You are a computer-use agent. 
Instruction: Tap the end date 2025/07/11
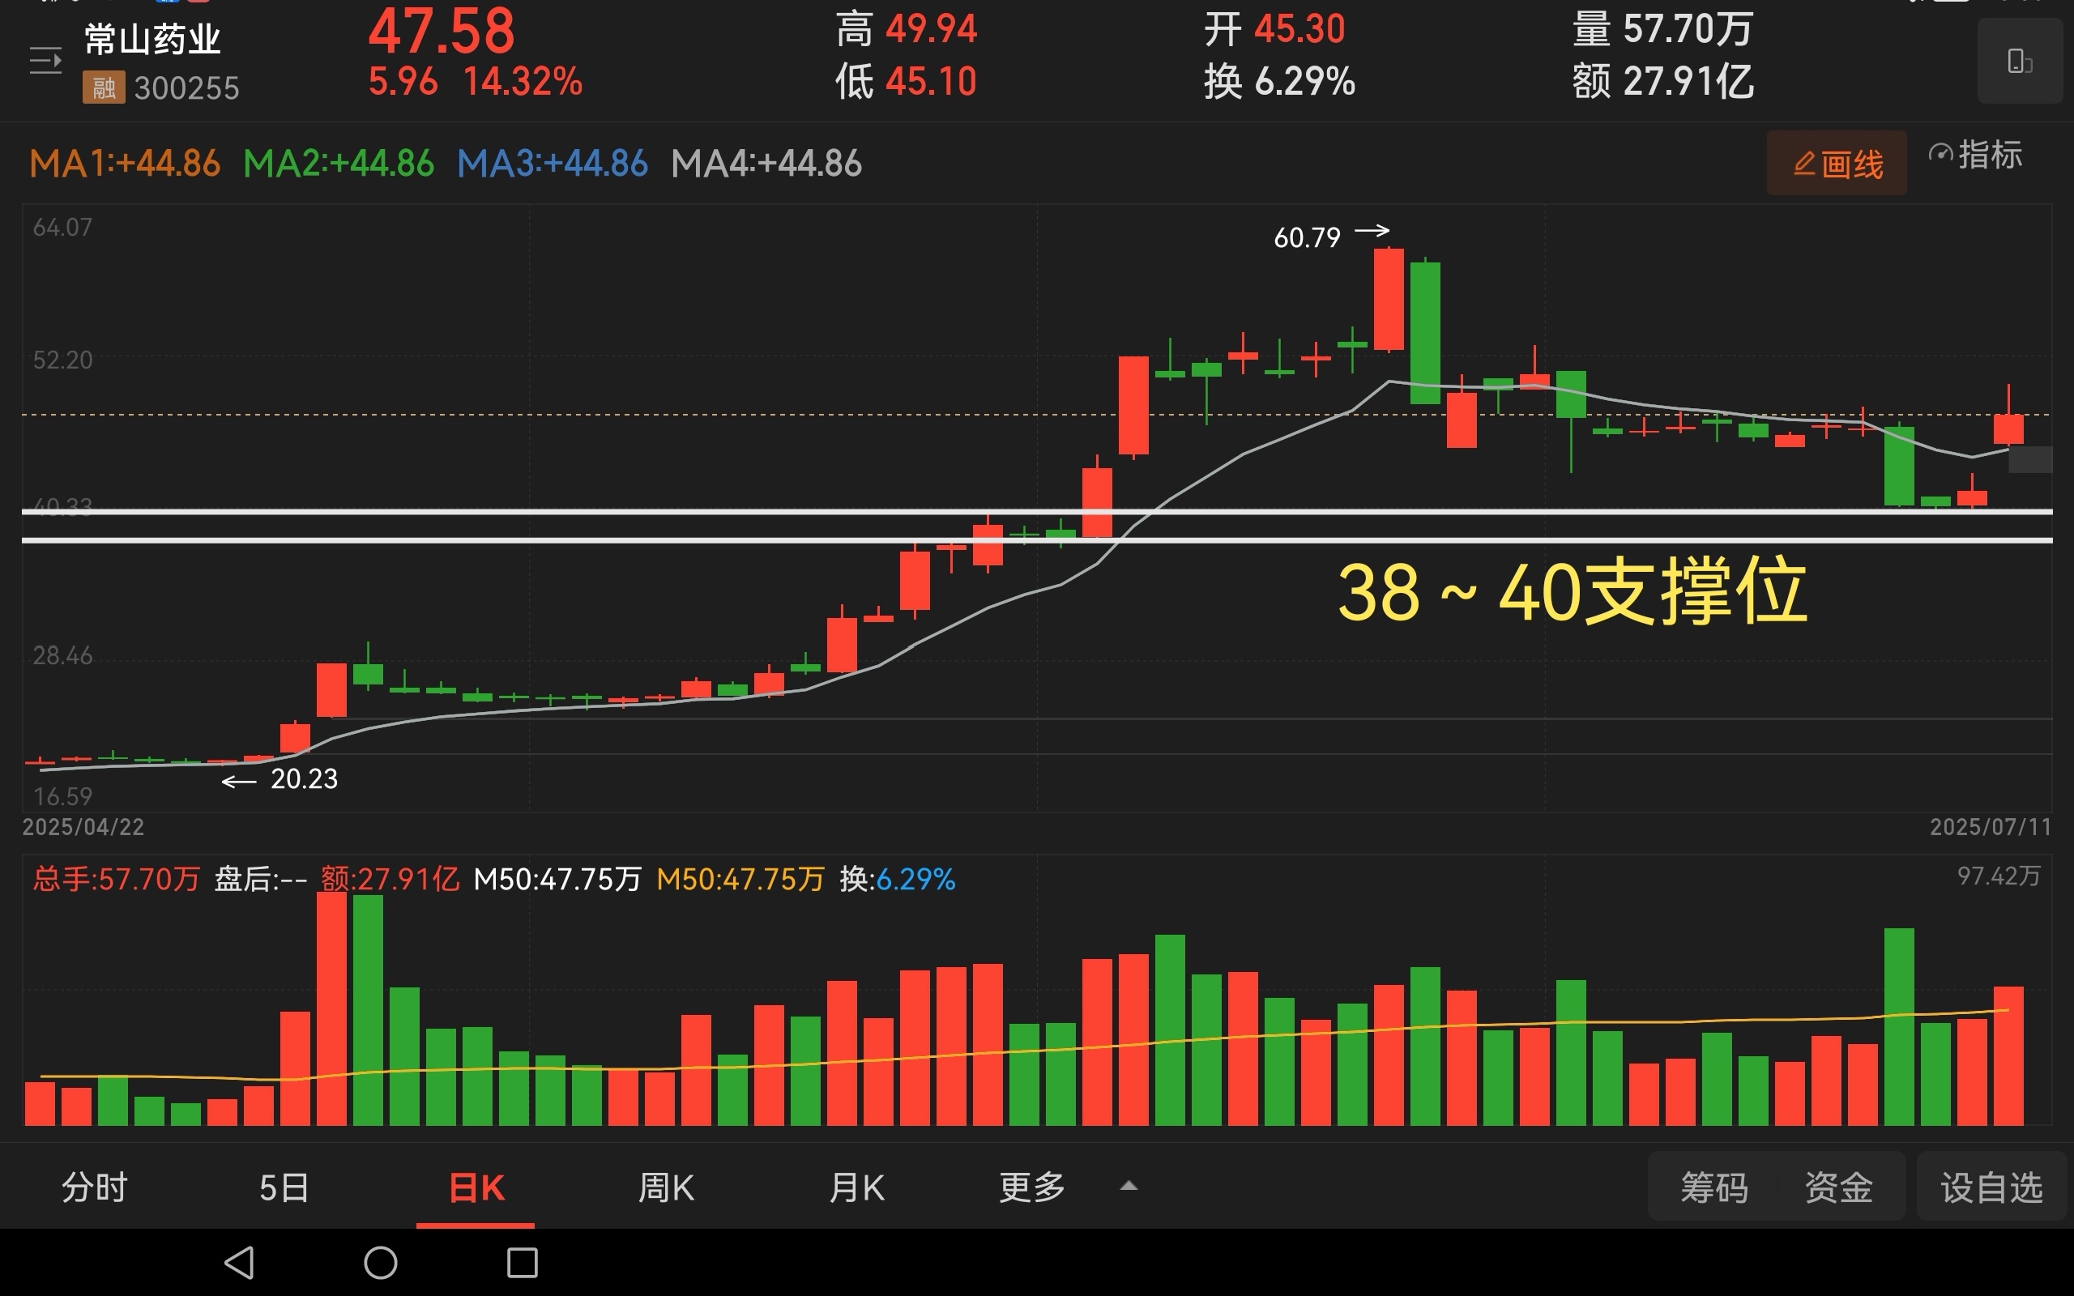(1991, 827)
